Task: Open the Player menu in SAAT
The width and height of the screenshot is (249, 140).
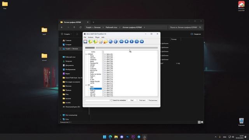Action: click(x=97, y=37)
